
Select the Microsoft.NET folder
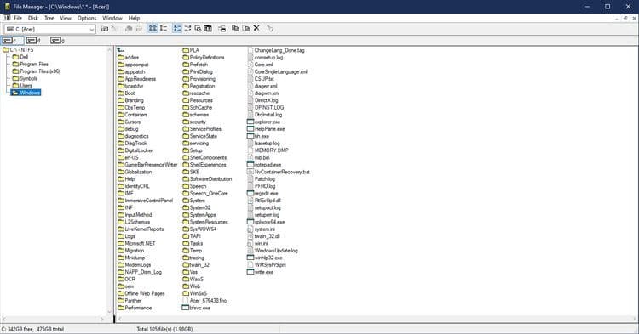pos(136,243)
